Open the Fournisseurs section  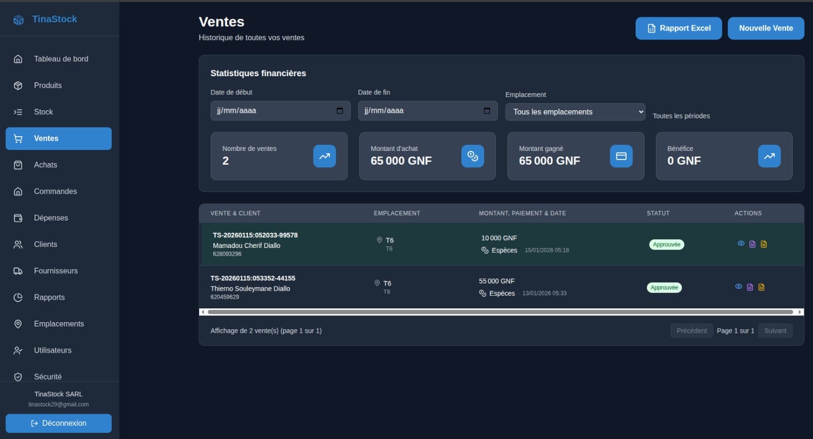(x=58, y=271)
